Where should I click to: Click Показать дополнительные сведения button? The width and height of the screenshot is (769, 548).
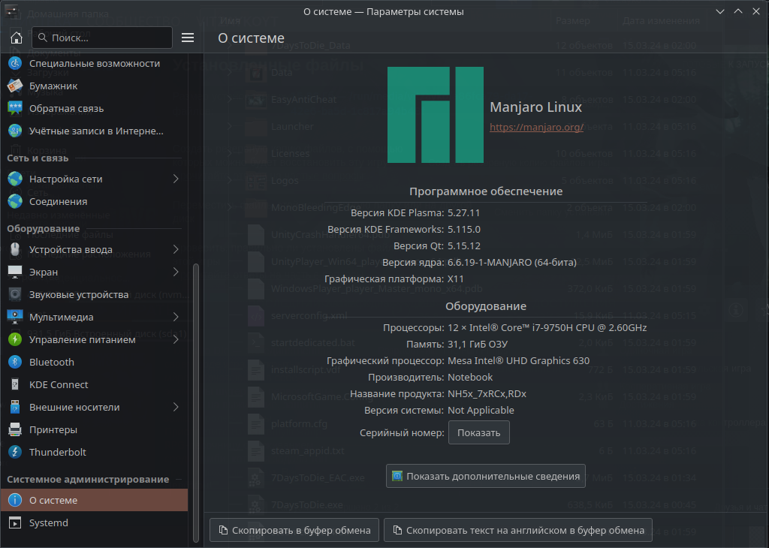point(486,477)
